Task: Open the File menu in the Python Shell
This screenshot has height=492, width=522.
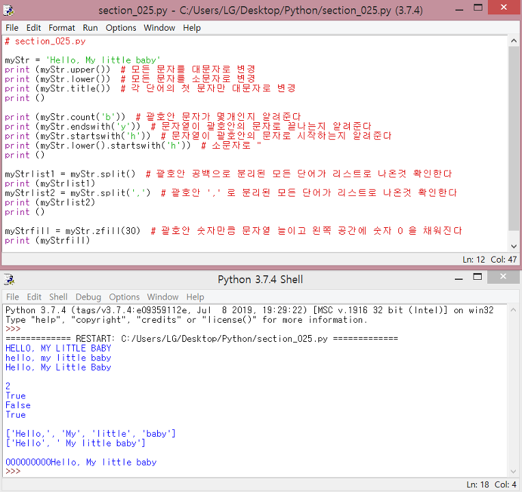Action: pyautogui.click(x=13, y=297)
